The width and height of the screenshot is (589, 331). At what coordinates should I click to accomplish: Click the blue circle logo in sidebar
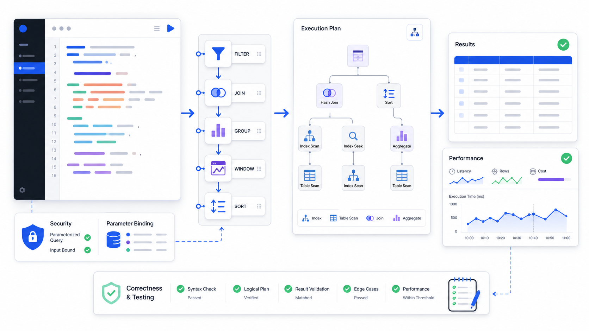[x=23, y=28]
